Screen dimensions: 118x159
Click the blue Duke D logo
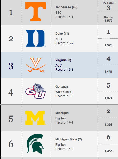pyautogui.click(x=35, y=38)
